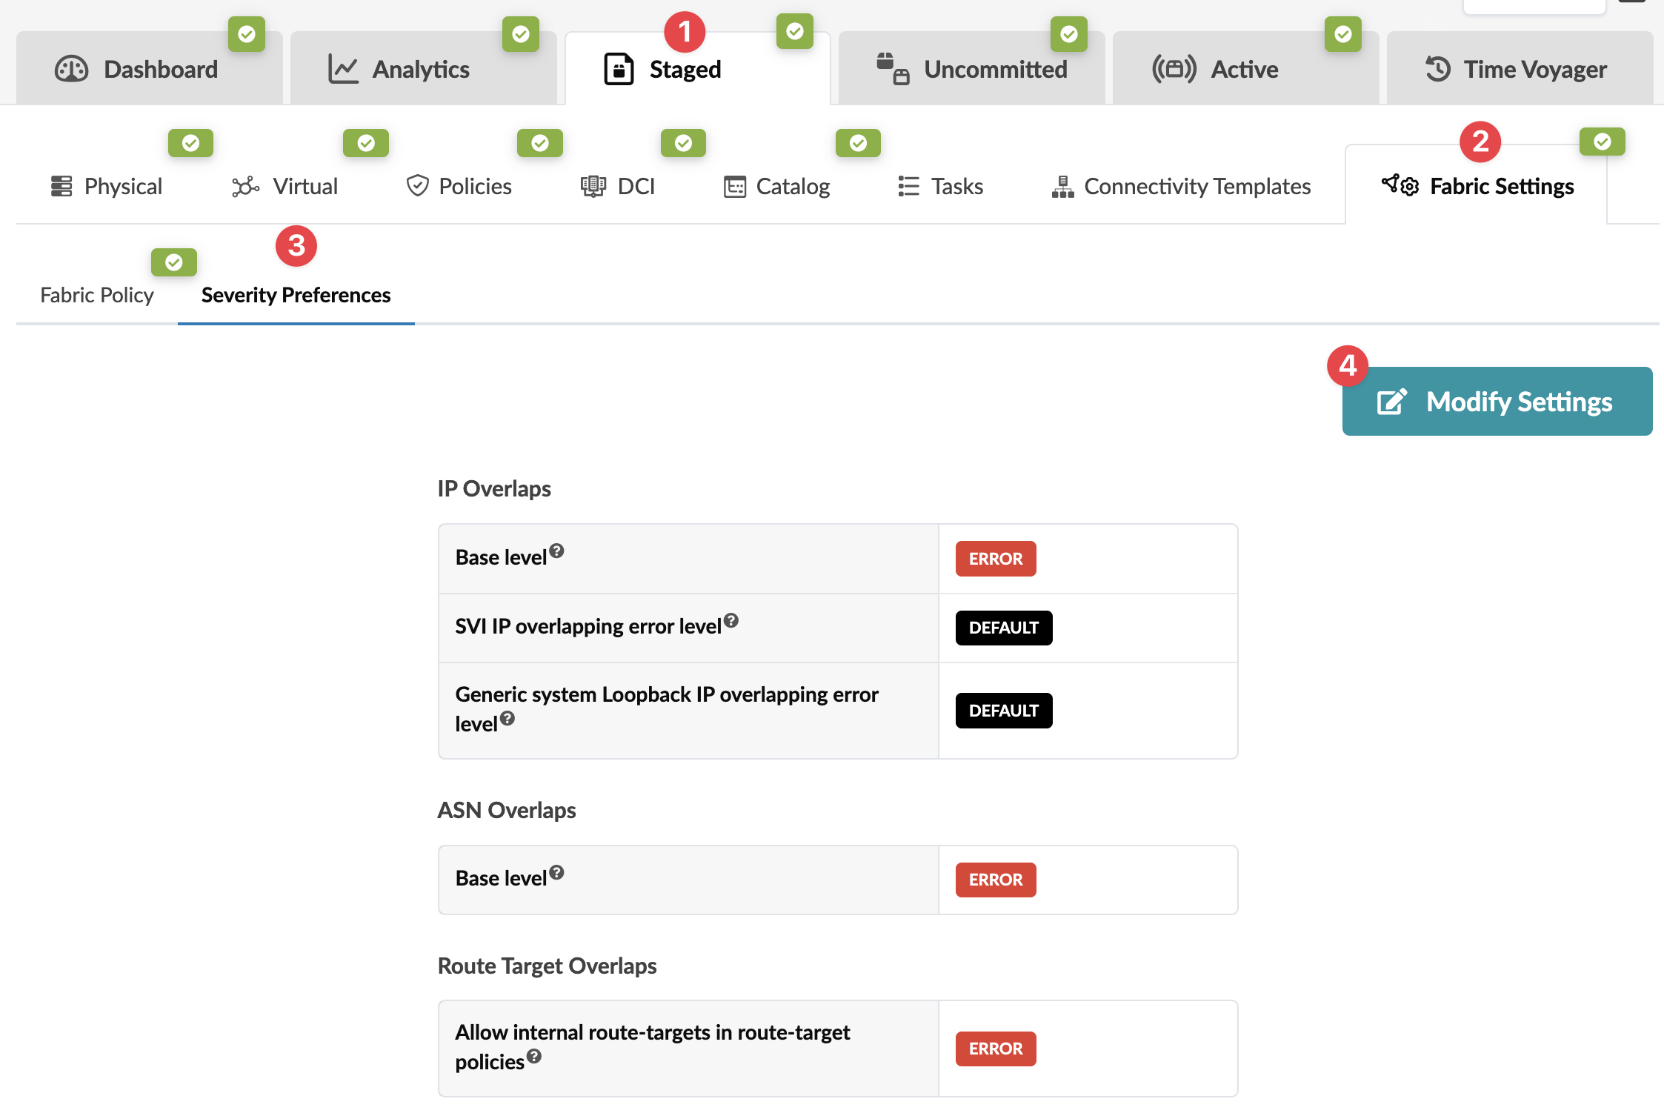Click the Connectivity Templates hierarchy icon
This screenshot has width=1664, height=1116.
pyautogui.click(x=1062, y=187)
